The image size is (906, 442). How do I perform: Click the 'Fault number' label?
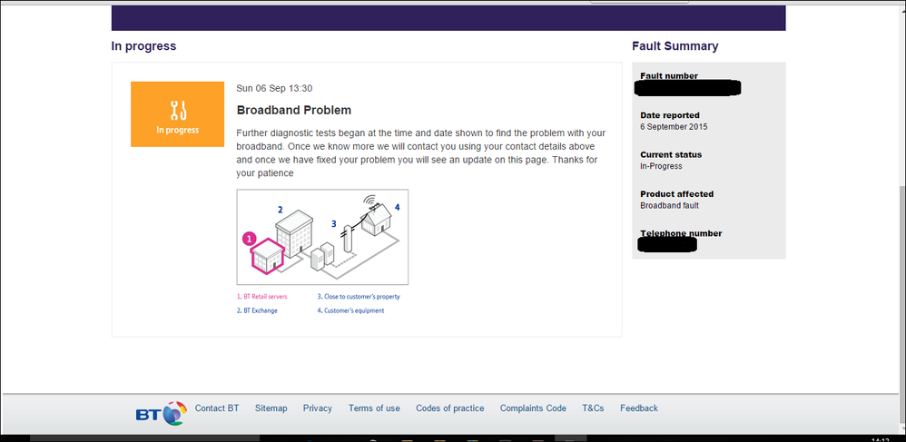(x=669, y=75)
